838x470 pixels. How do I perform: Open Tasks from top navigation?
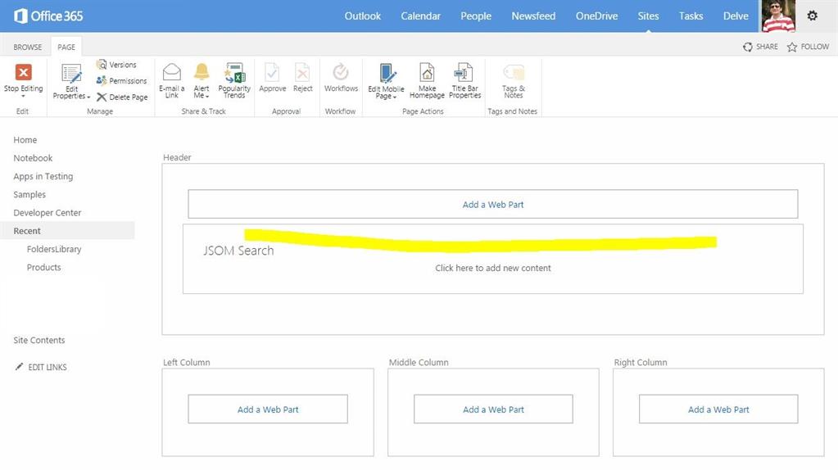point(691,16)
